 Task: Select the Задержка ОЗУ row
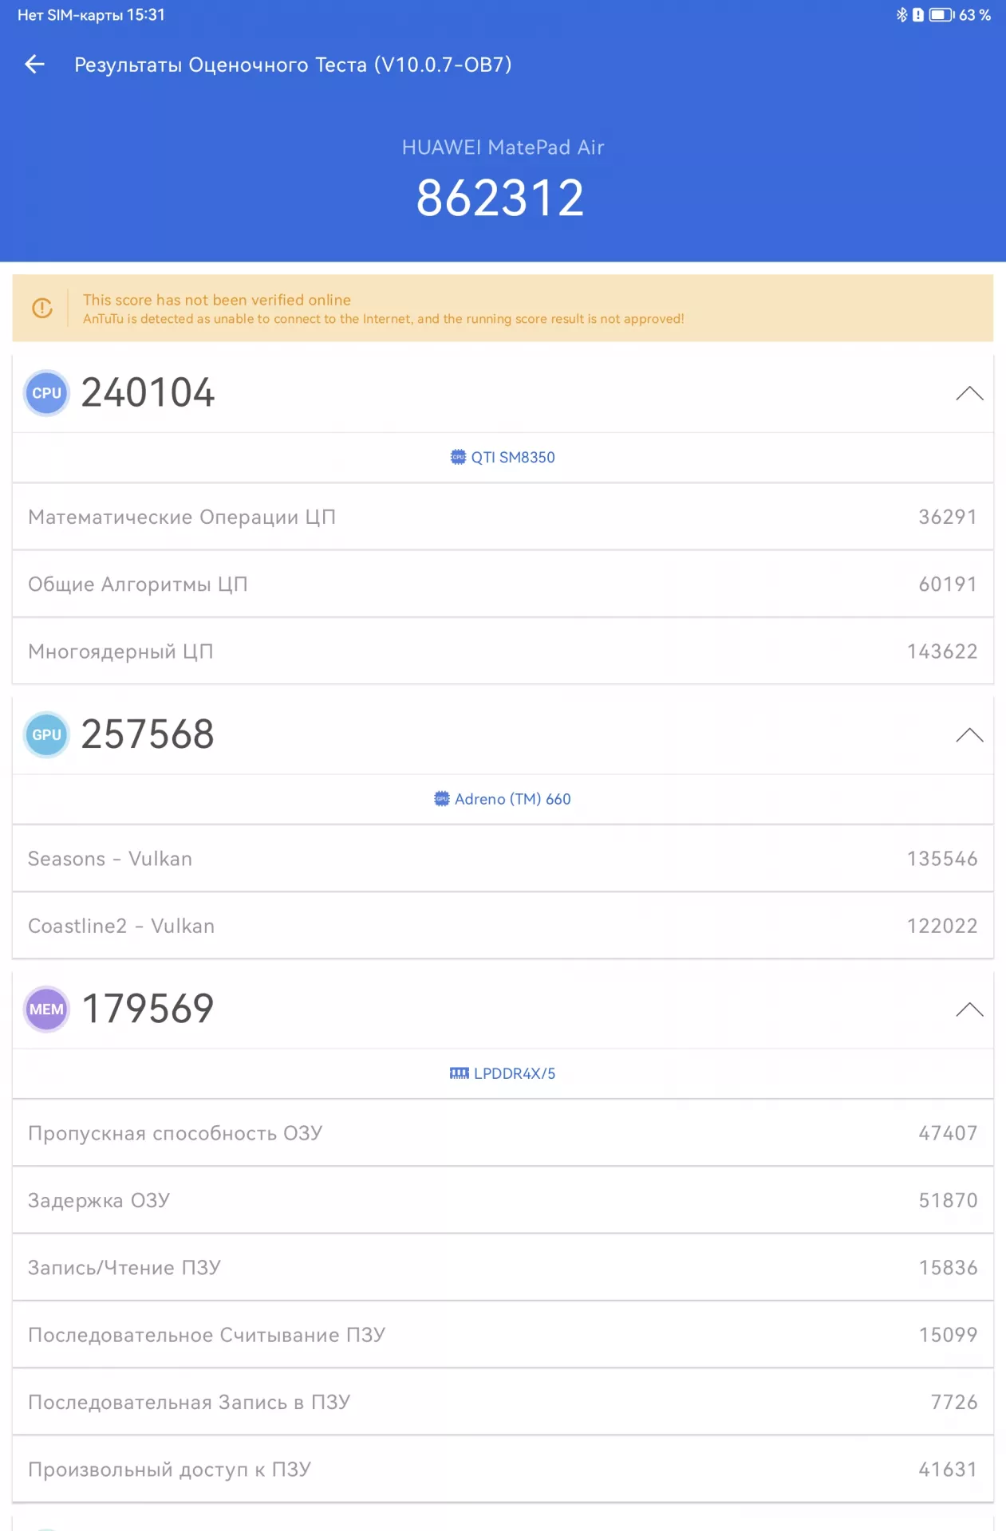coord(503,1199)
